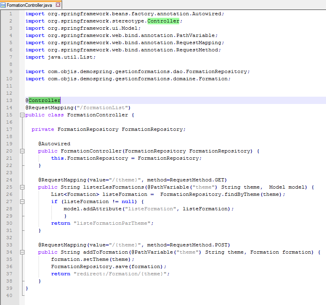Click 'formation.setTheme(theme);' on line 35

click(x=93, y=260)
